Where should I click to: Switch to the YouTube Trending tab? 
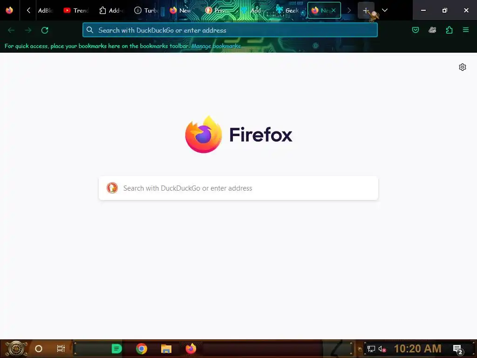(x=76, y=10)
